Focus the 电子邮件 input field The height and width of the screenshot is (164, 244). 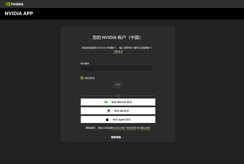(x=116, y=68)
